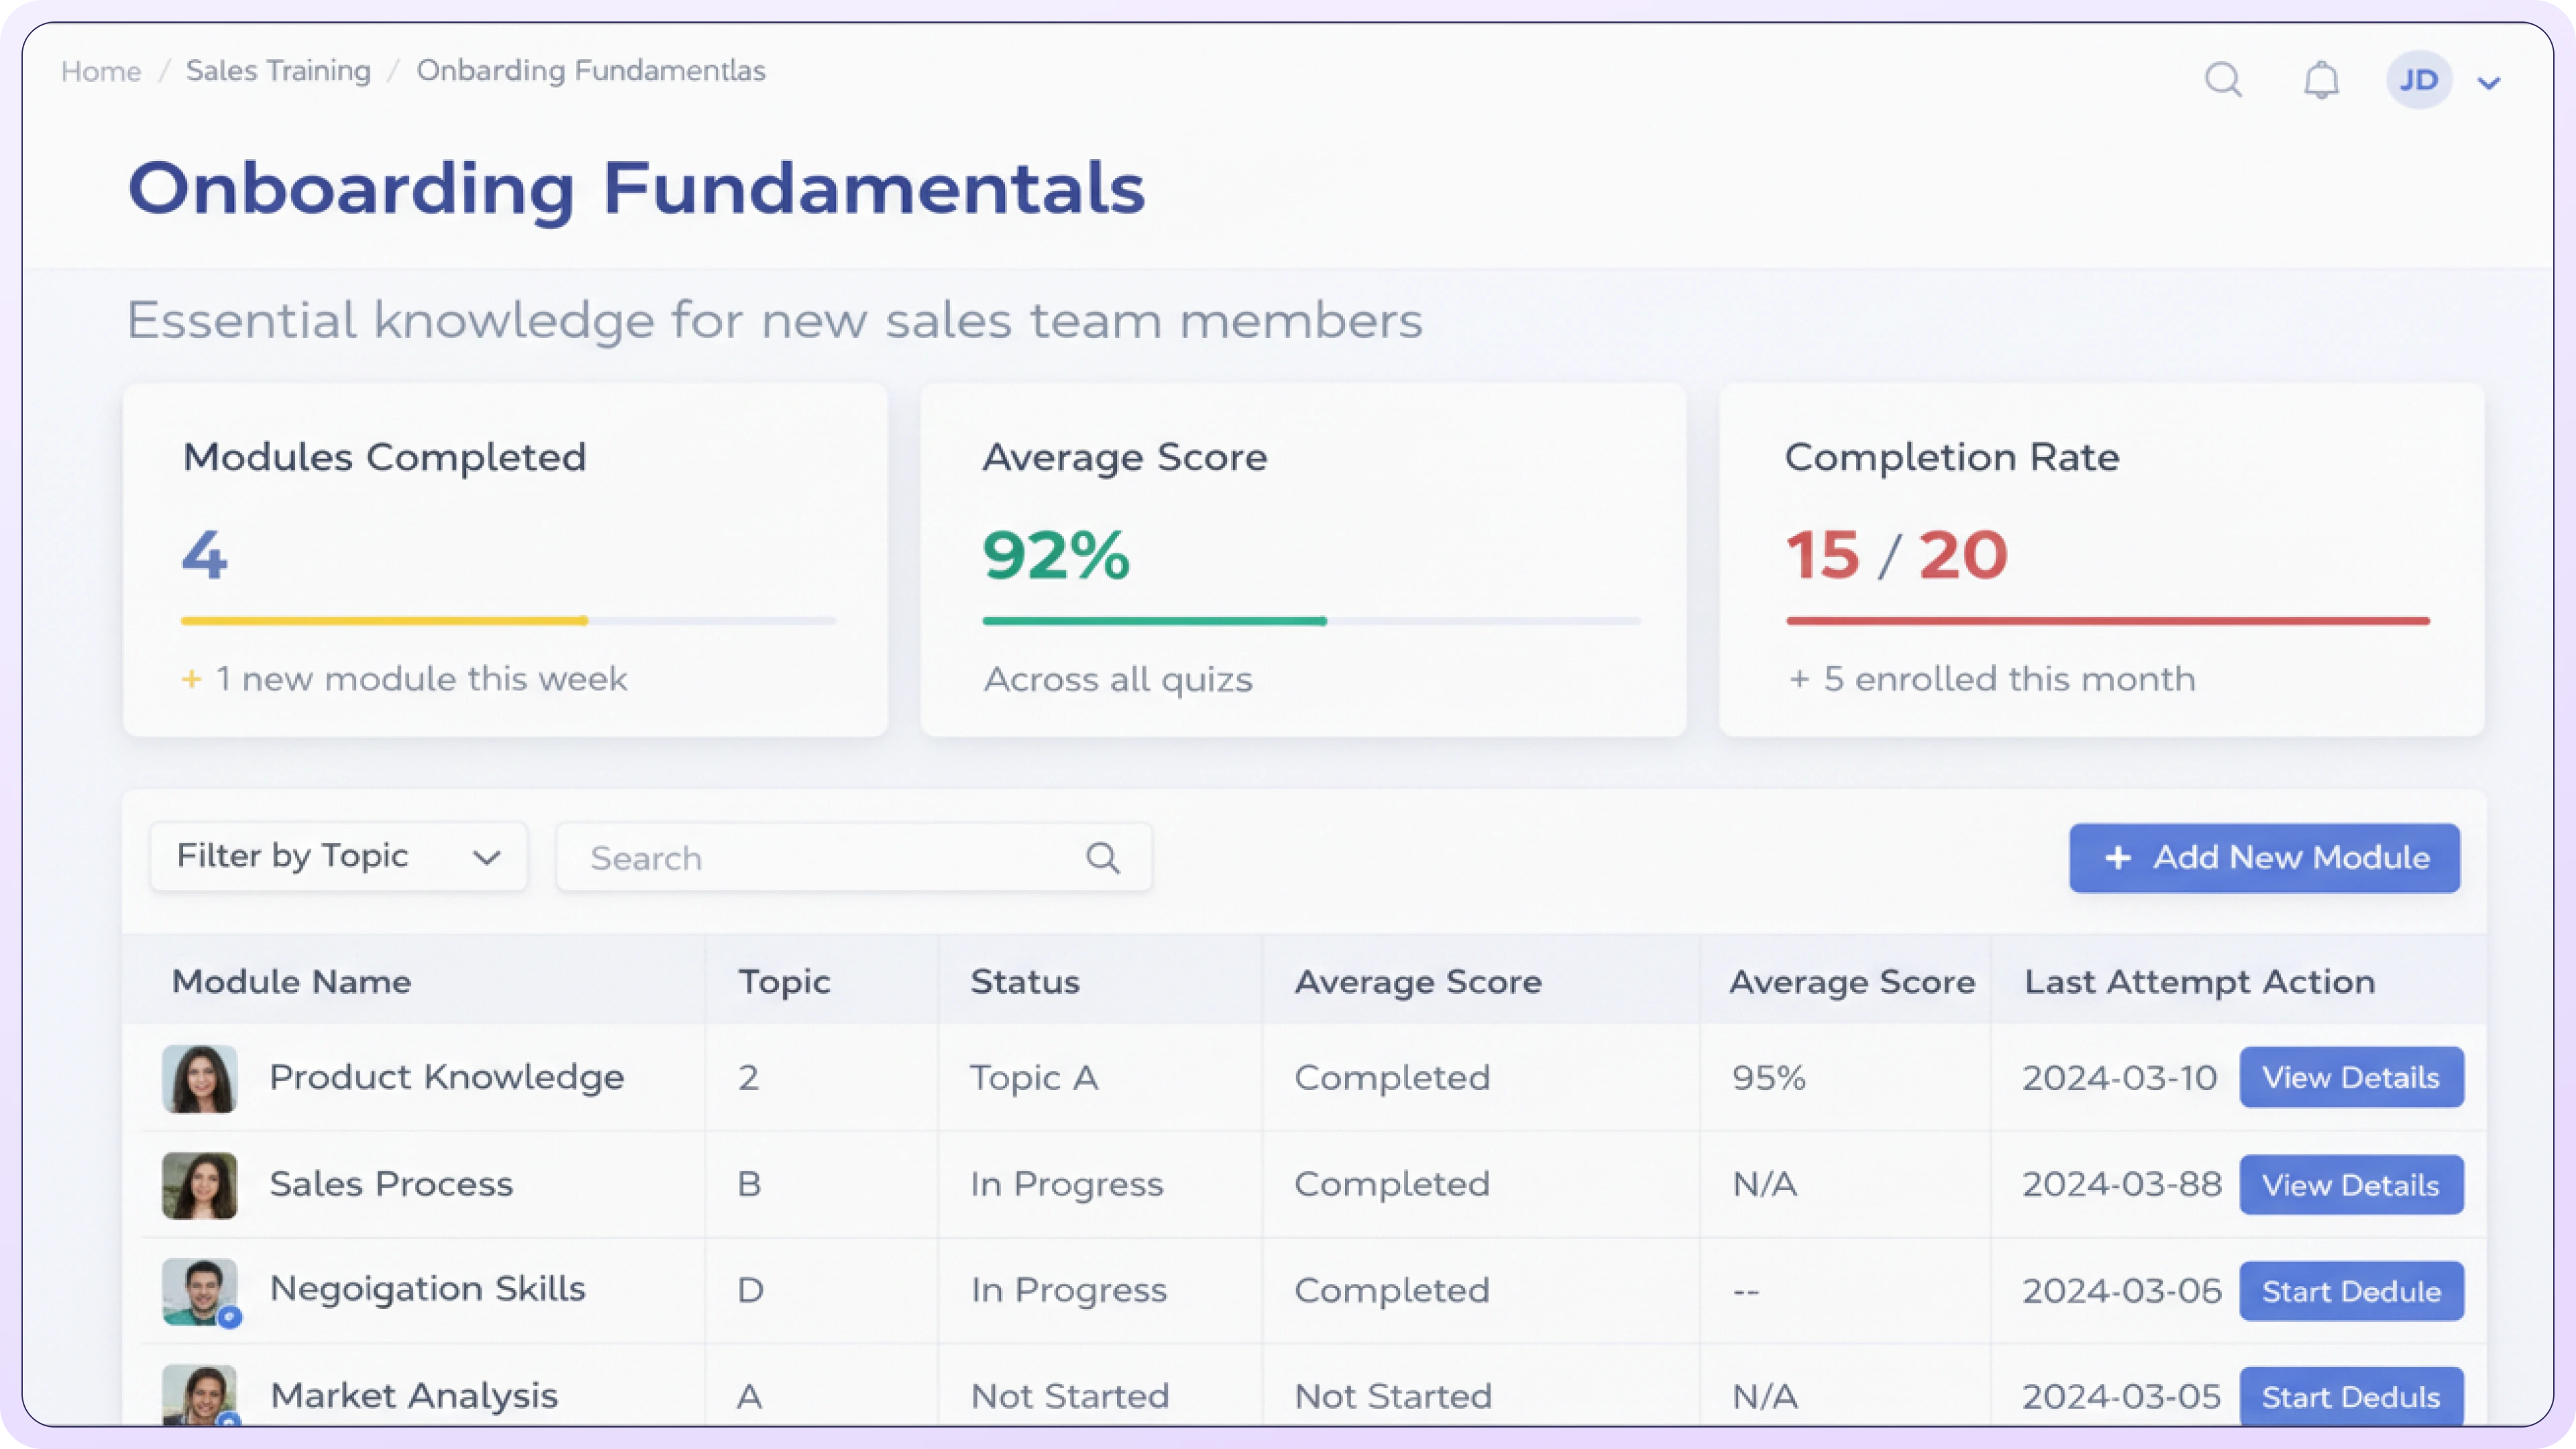Navigate to Sales Training breadcrumb link
The image size is (2576, 1449).
[x=278, y=70]
